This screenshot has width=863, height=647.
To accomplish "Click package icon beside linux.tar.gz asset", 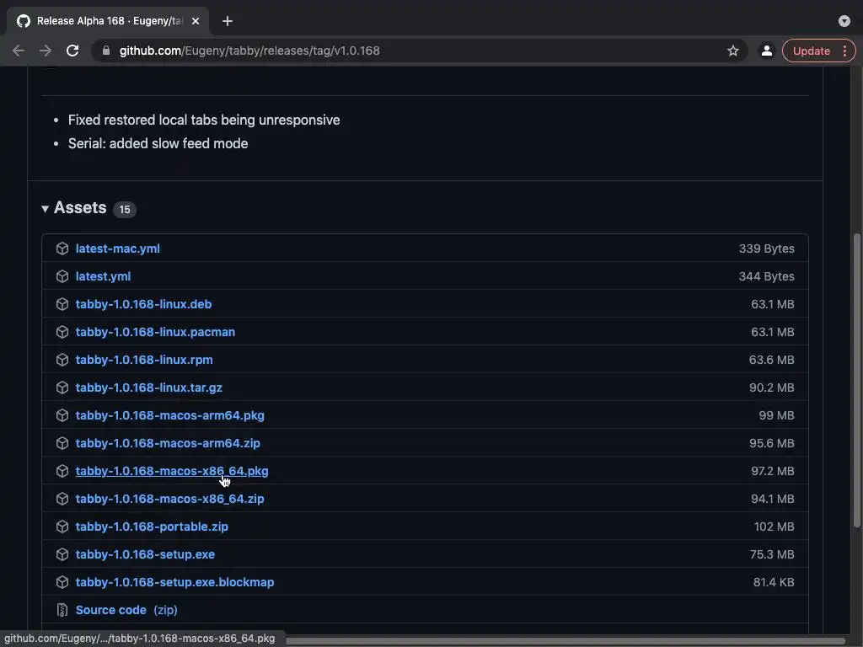I will (62, 388).
